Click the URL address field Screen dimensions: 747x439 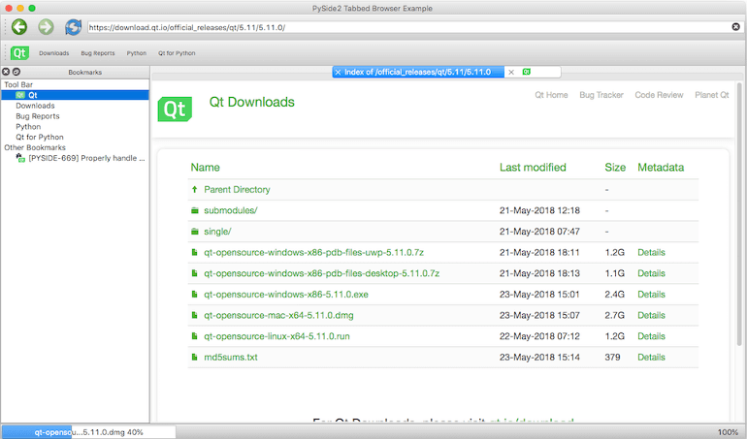pyautogui.click(x=409, y=27)
